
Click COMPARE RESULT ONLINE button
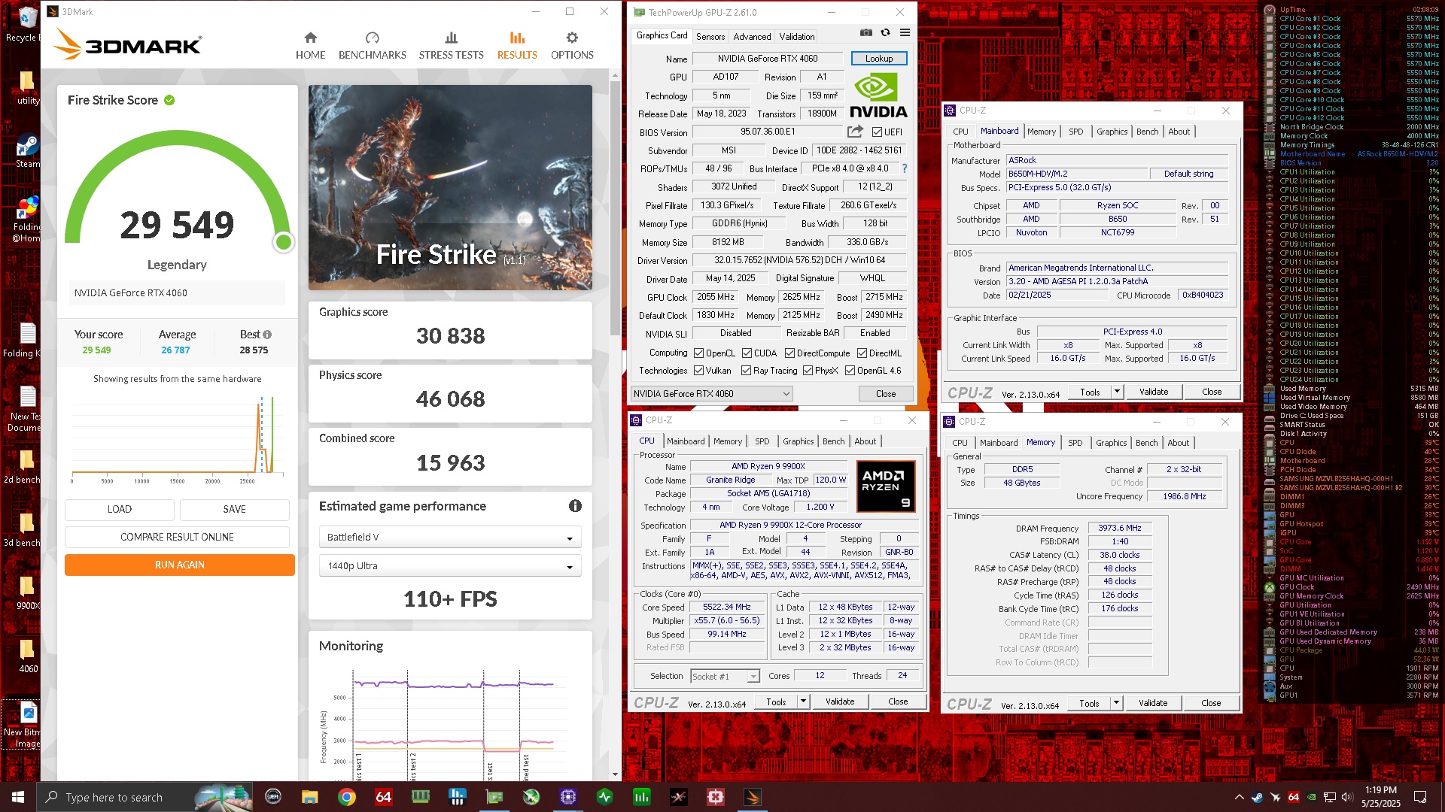tap(177, 537)
